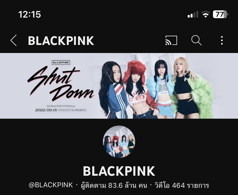This screenshot has height=195, width=238.
Task: Tap the 83.6 million subscriber count
Action: tap(114, 185)
